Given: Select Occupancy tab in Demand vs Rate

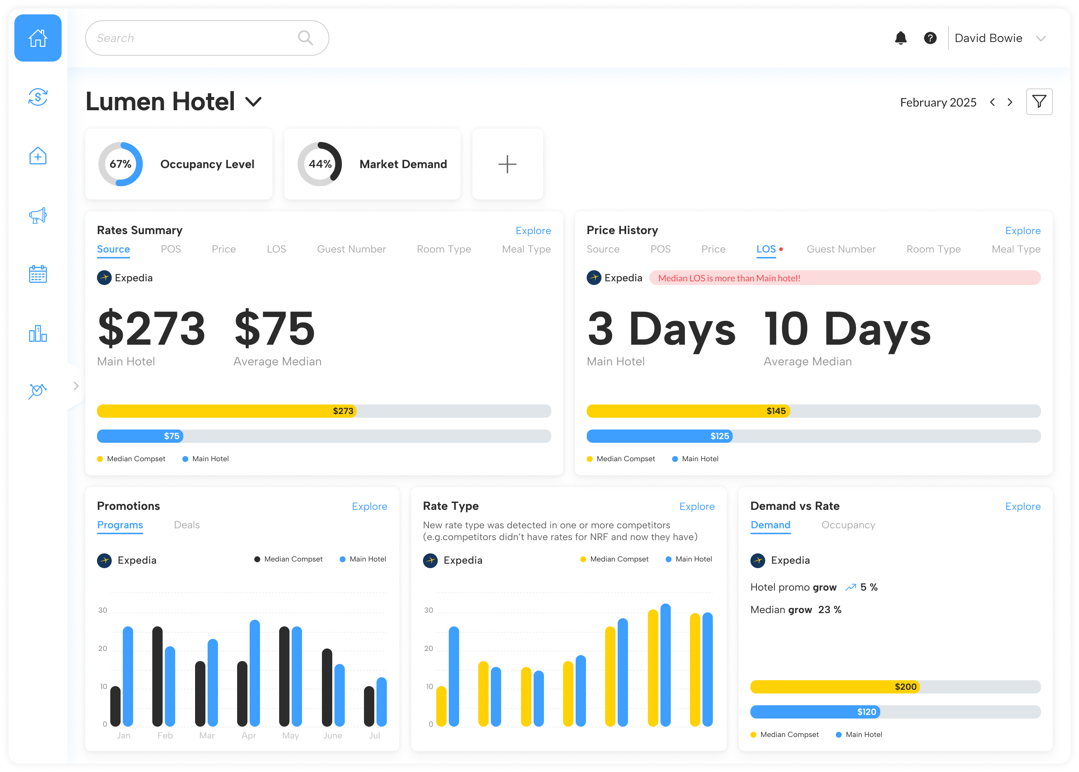Looking at the screenshot, I should [x=848, y=525].
